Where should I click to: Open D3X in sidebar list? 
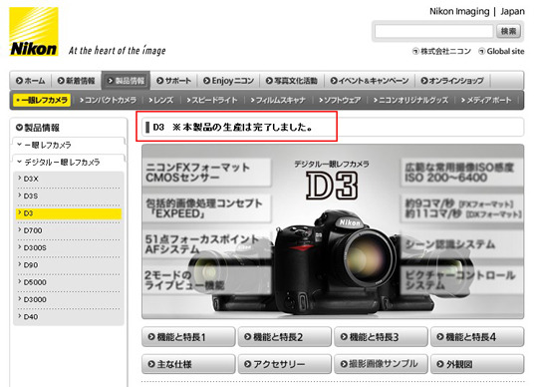(x=69, y=179)
